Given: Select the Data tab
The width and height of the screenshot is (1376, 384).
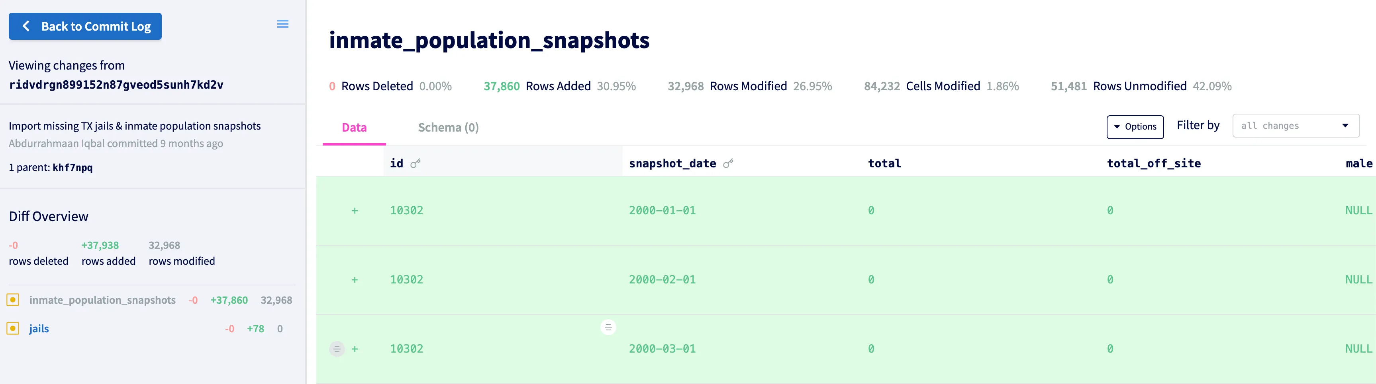Looking at the screenshot, I should click(x=354, y=128).
